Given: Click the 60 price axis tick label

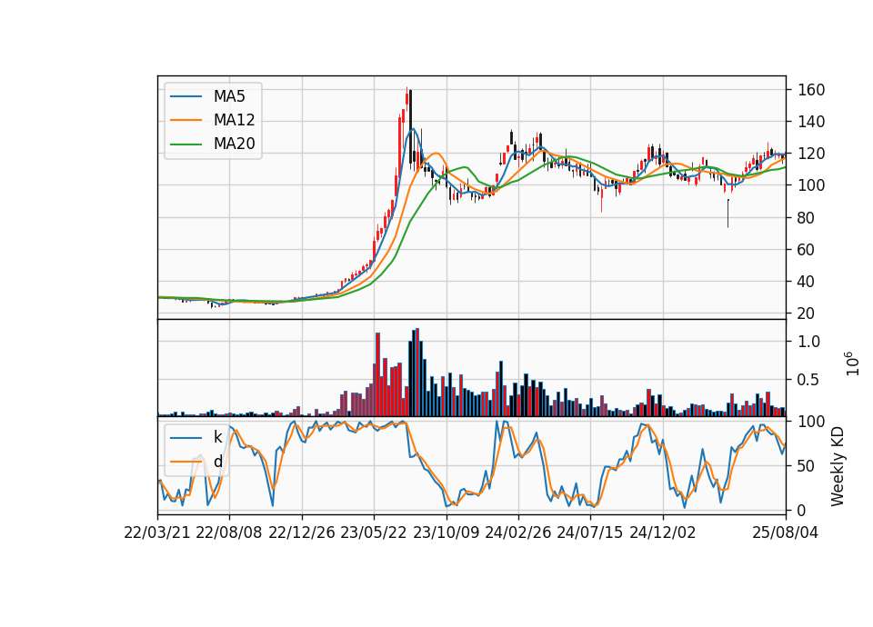Looking at the screenshot, I should (x=807, y=250).
